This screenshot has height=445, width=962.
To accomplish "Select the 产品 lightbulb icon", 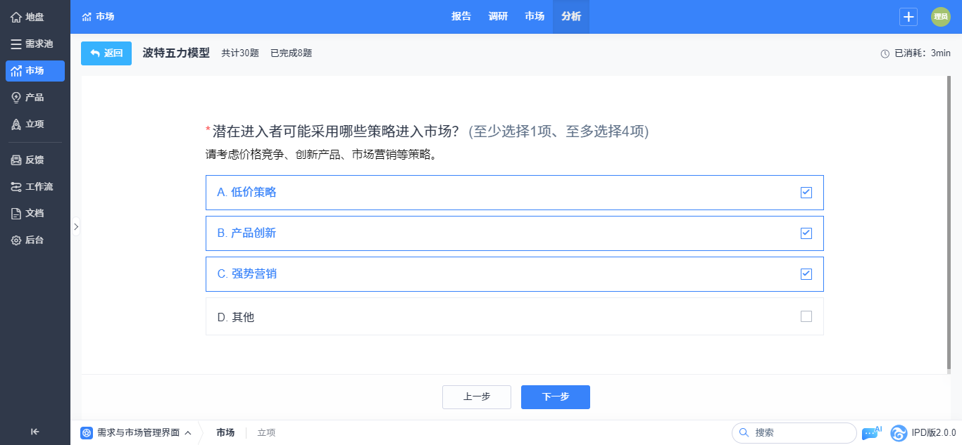I will [x=16, y=98].
